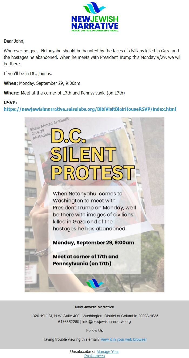
Task: Click the bold 'When:' label
Action: pyautogui.click(x=11, y=83)
